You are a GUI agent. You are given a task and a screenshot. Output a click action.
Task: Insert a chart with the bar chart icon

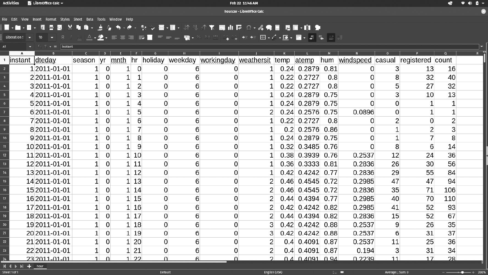pyautogui.click(x=231, y=28)
